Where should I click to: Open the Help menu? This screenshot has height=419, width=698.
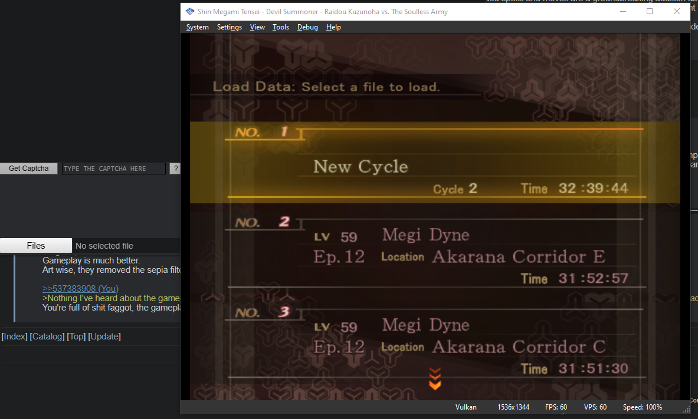pos(333,27)
